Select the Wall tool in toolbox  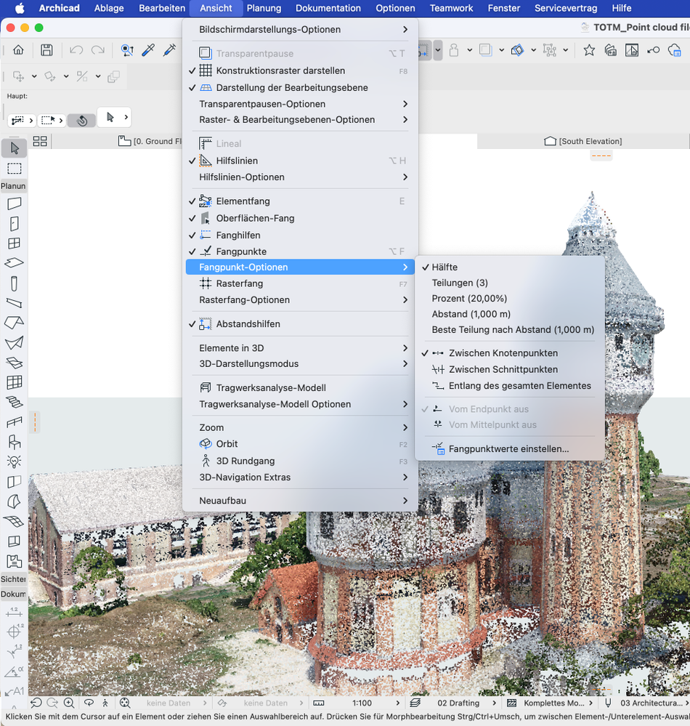tap(14, 203)
